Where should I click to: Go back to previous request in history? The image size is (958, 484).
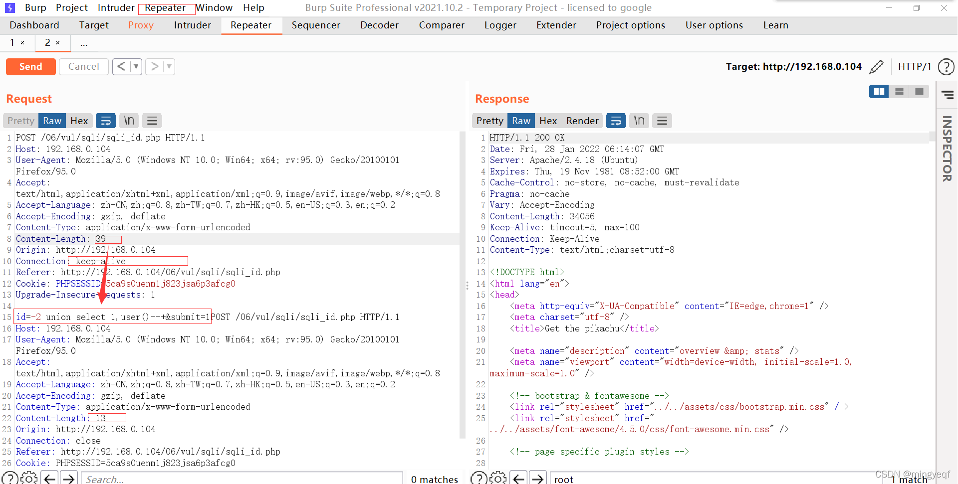121,66
